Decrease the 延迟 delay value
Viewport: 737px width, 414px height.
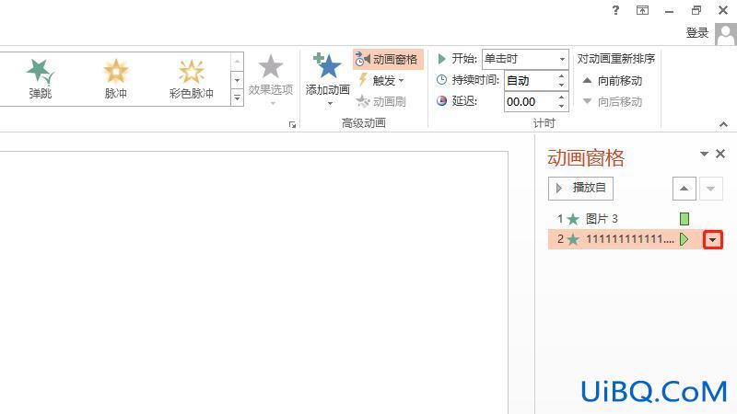(x=562, y=107)
